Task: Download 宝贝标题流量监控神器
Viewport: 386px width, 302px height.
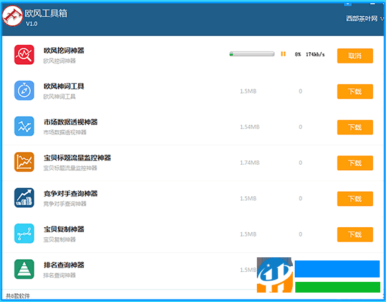Action: pyautogui.click(x=355, y=163)
